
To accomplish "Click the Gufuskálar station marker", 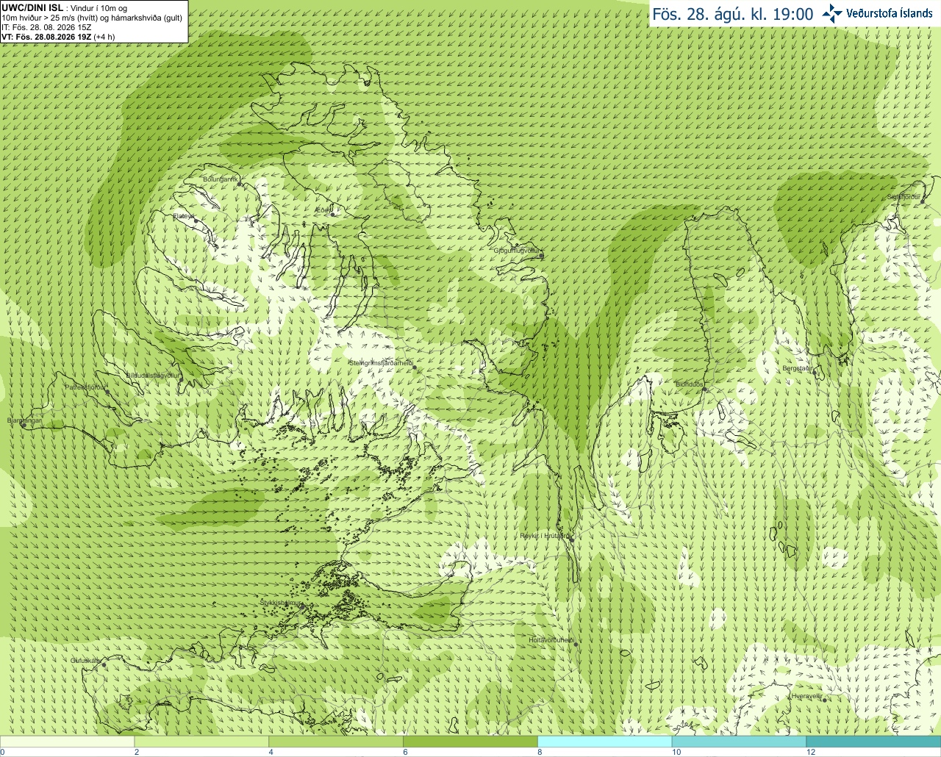I will pos(104,665).
